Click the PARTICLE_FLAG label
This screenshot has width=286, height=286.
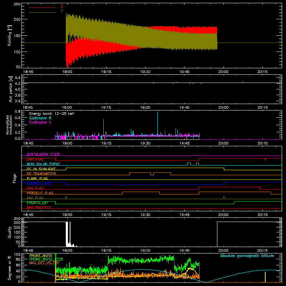(x=40, y=193)
